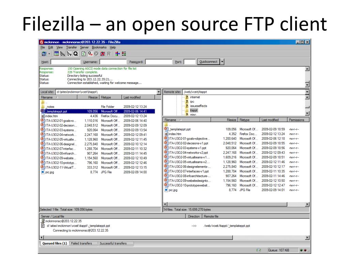Toggle the remote directory tree view

69,54
